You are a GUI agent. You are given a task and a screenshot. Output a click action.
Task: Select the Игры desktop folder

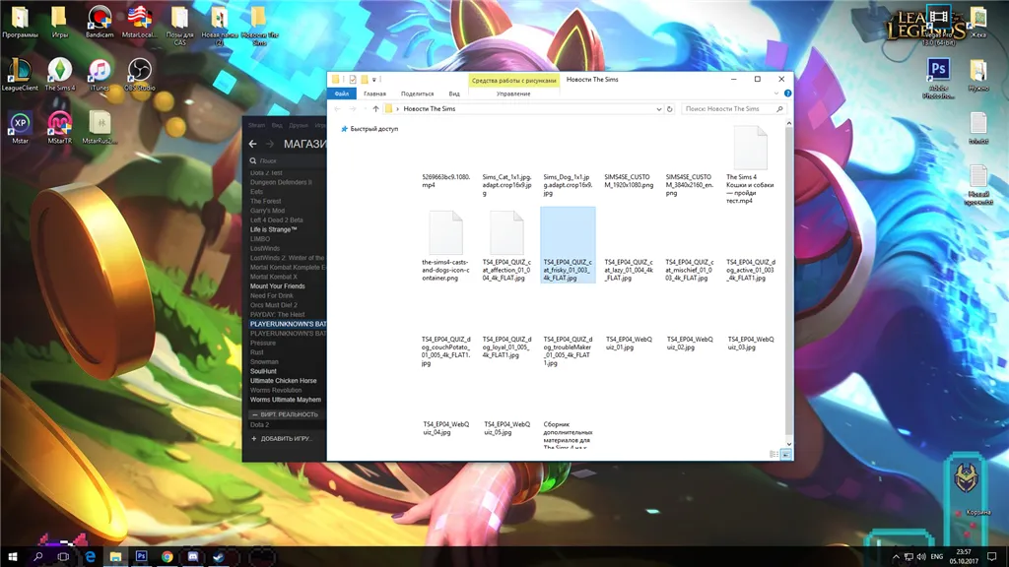point(60,22)
